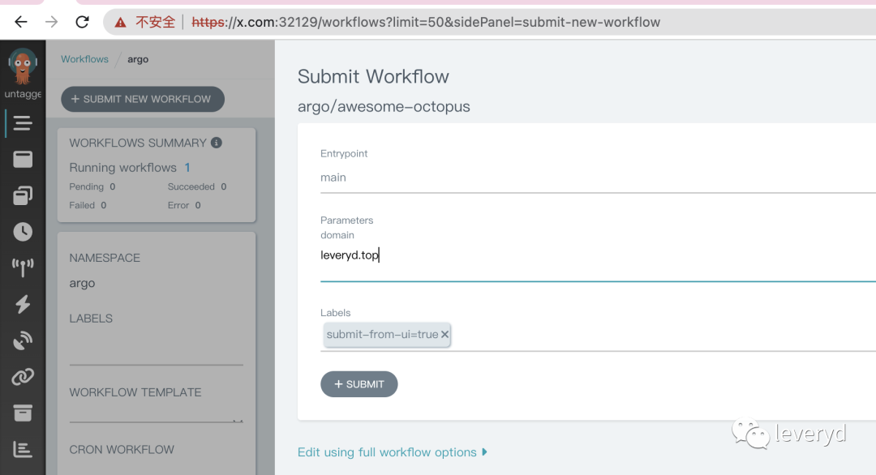The width and height of the screenshot is (876, 475).
Task: Click the Pending 0 summary entry
Action: click(x=92, y=186)
